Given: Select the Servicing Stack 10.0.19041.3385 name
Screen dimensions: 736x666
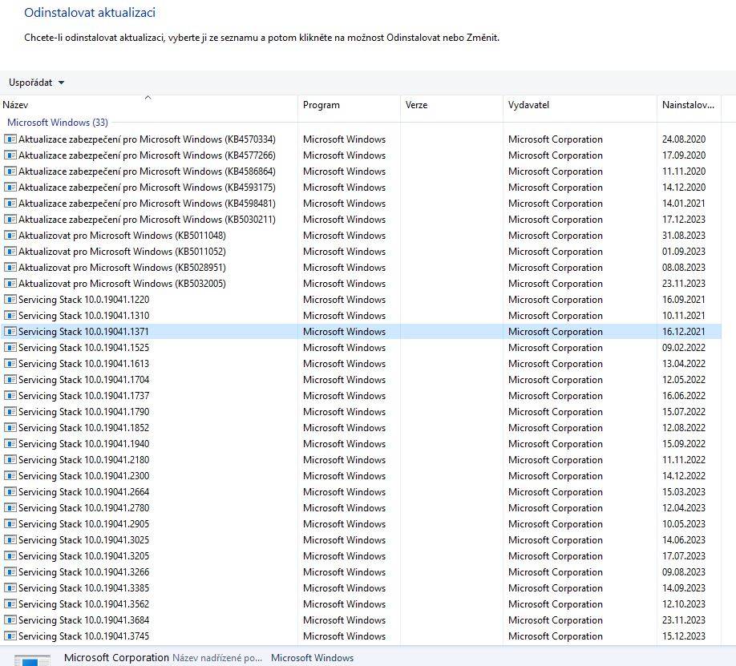Looking at the screenshot, I should 83,587.
